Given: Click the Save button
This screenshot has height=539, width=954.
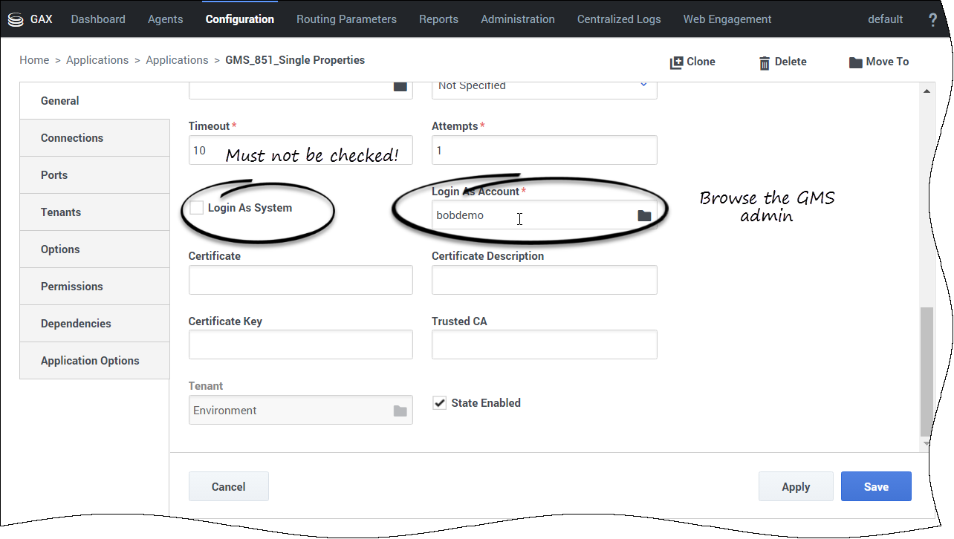Looking at the screenshot, I should coord(876,487).
